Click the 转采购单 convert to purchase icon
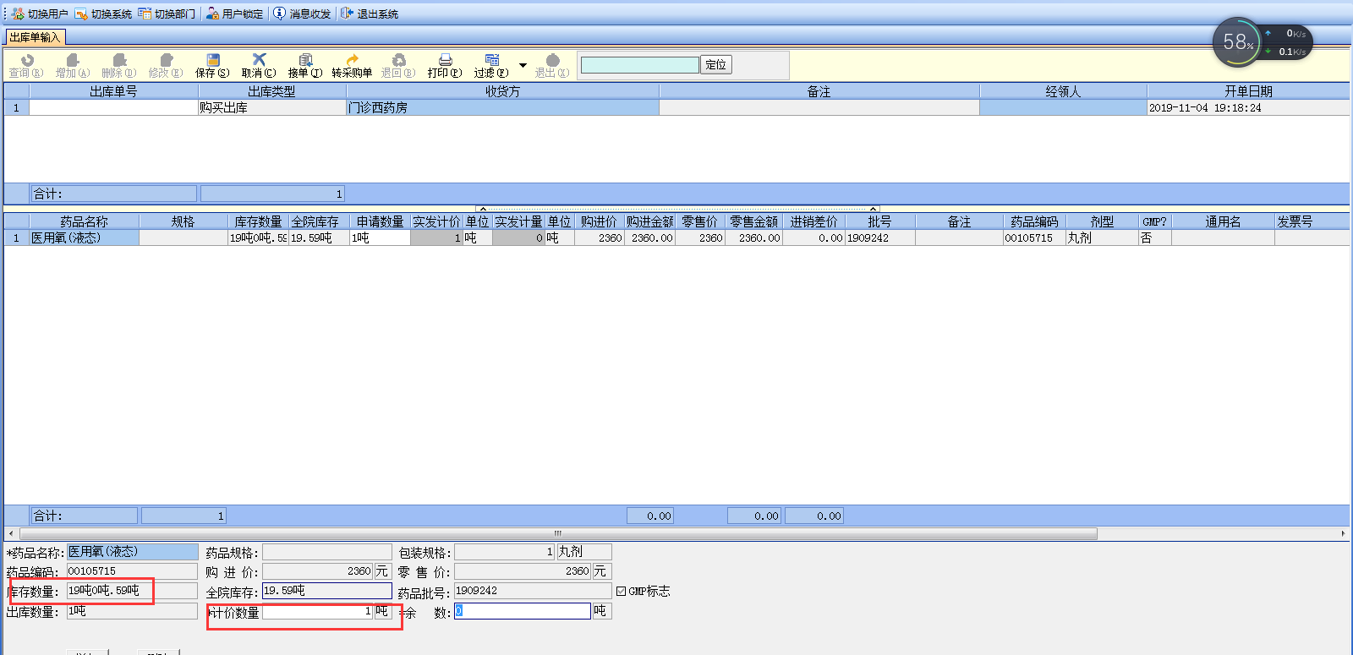The width and height of the screenshot is (1353, 655). coord(352,60)
